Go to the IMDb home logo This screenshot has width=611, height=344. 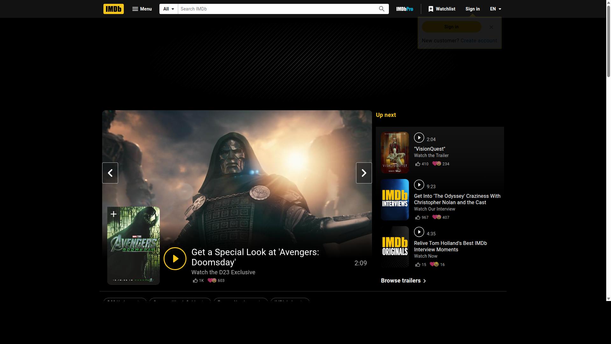click(x=113, y=9)
